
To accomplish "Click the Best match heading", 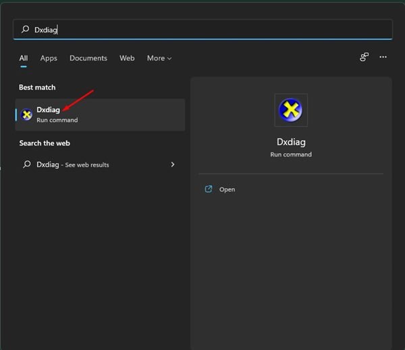I will point(37,88).
